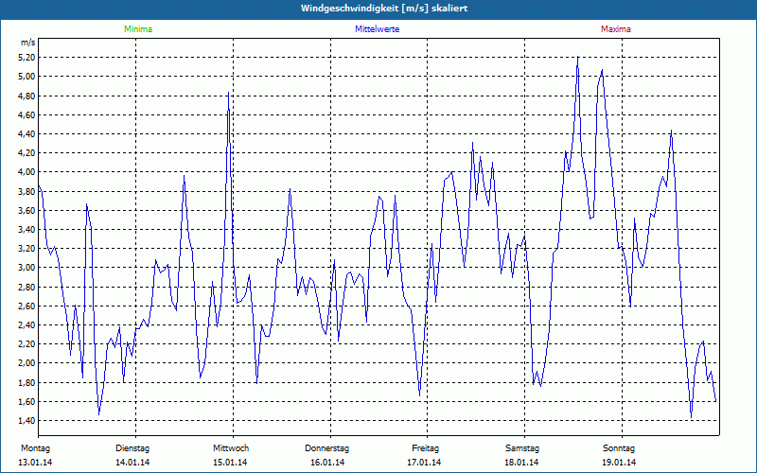The width and height of the screenshot is (757, 473).
Task: Click the 2,20 y-axis value
Action: tap(27, 344)
